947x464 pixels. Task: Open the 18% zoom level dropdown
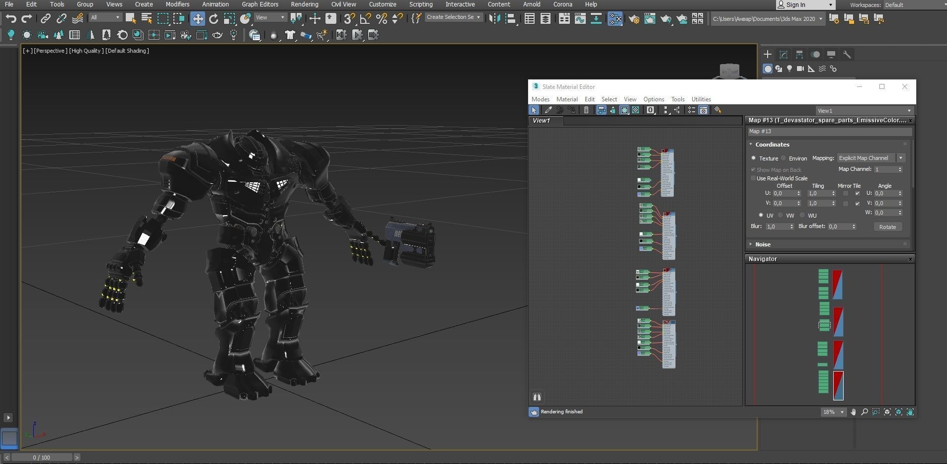(x=842, y=412)
